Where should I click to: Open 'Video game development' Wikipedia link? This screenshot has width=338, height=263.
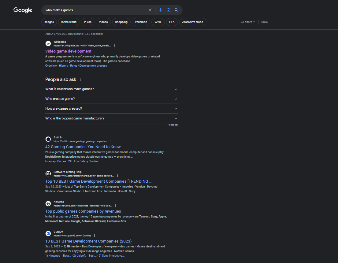(x=68, y=51)
